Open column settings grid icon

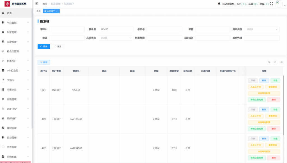pyautogui.click(x=282, y=62)
